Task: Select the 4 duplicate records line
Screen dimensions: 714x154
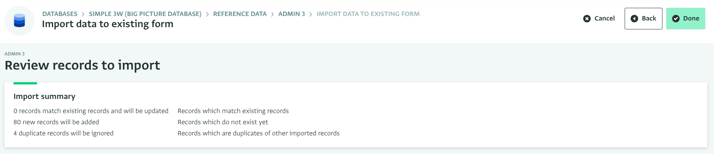Action: [64, 133]
